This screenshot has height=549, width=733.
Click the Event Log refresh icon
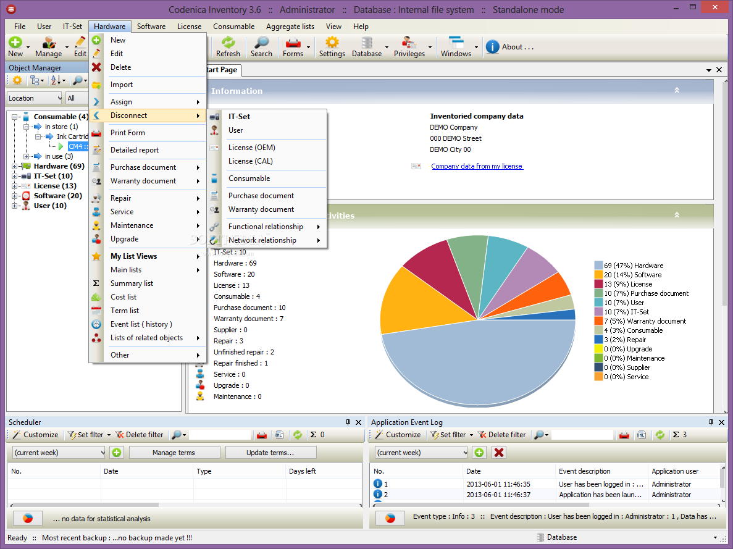tap(660, 435)
